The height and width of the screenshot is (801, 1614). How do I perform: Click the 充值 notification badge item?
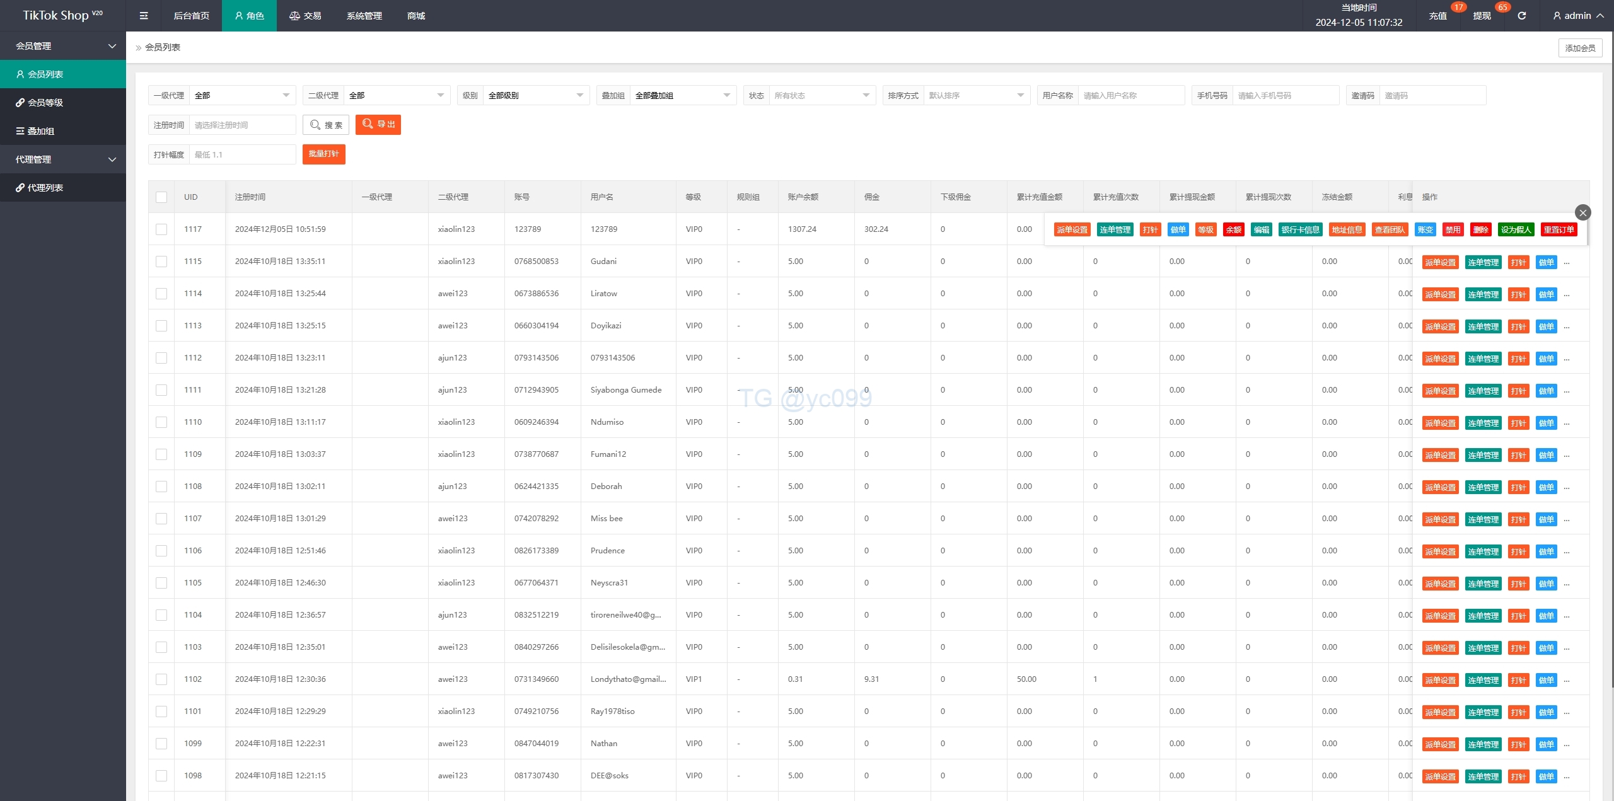tap(1437, 16)
